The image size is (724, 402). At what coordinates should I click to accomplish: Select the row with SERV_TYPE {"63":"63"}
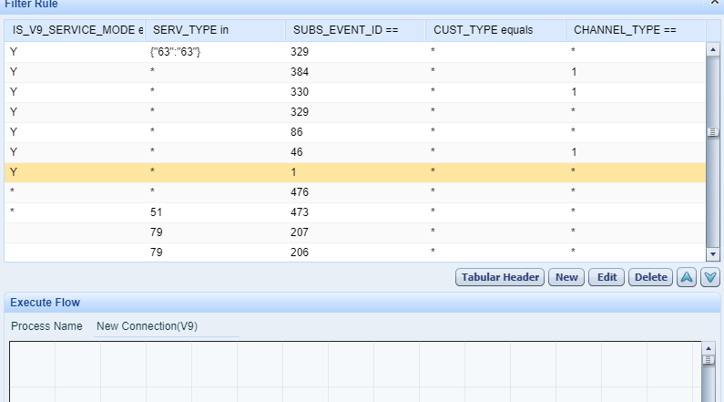[x=355, y=52]
